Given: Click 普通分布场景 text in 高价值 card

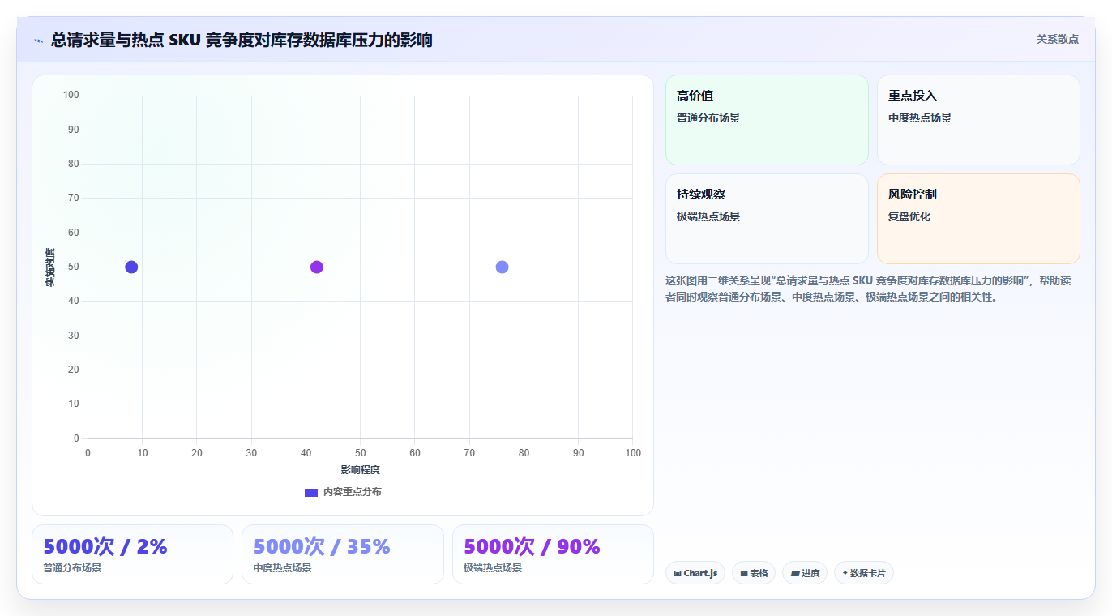Looking at the screenshot, I should coord(708,118).
